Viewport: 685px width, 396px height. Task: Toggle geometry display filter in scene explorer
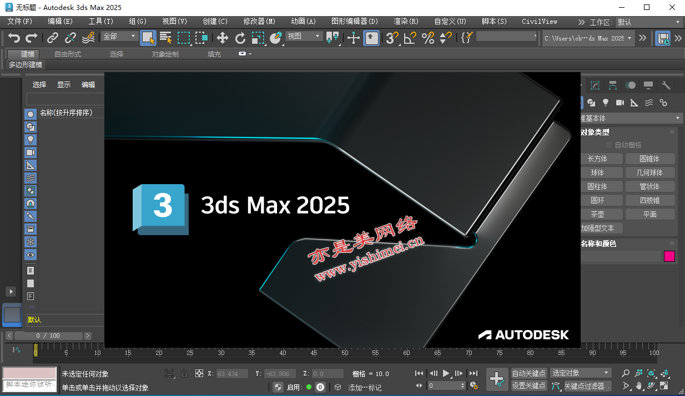point(31,114)
